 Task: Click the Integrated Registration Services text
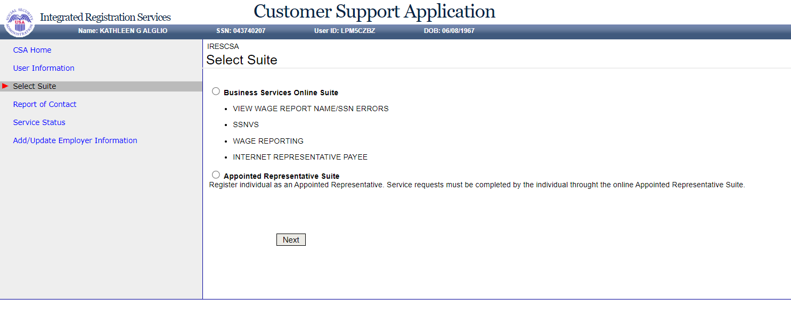coord(105,18)
